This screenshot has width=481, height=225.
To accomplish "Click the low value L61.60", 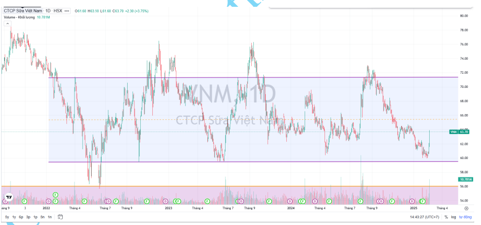I will click(x=105, y=11).
